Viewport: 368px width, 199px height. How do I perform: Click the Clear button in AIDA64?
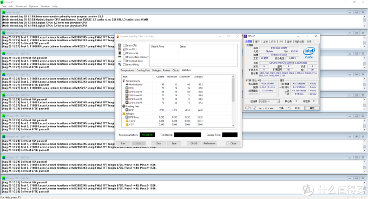(x=159, y=143)
